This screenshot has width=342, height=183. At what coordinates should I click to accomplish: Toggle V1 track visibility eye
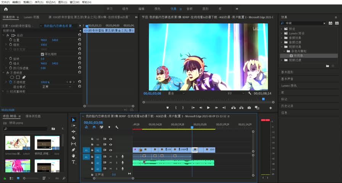(111, 150)
